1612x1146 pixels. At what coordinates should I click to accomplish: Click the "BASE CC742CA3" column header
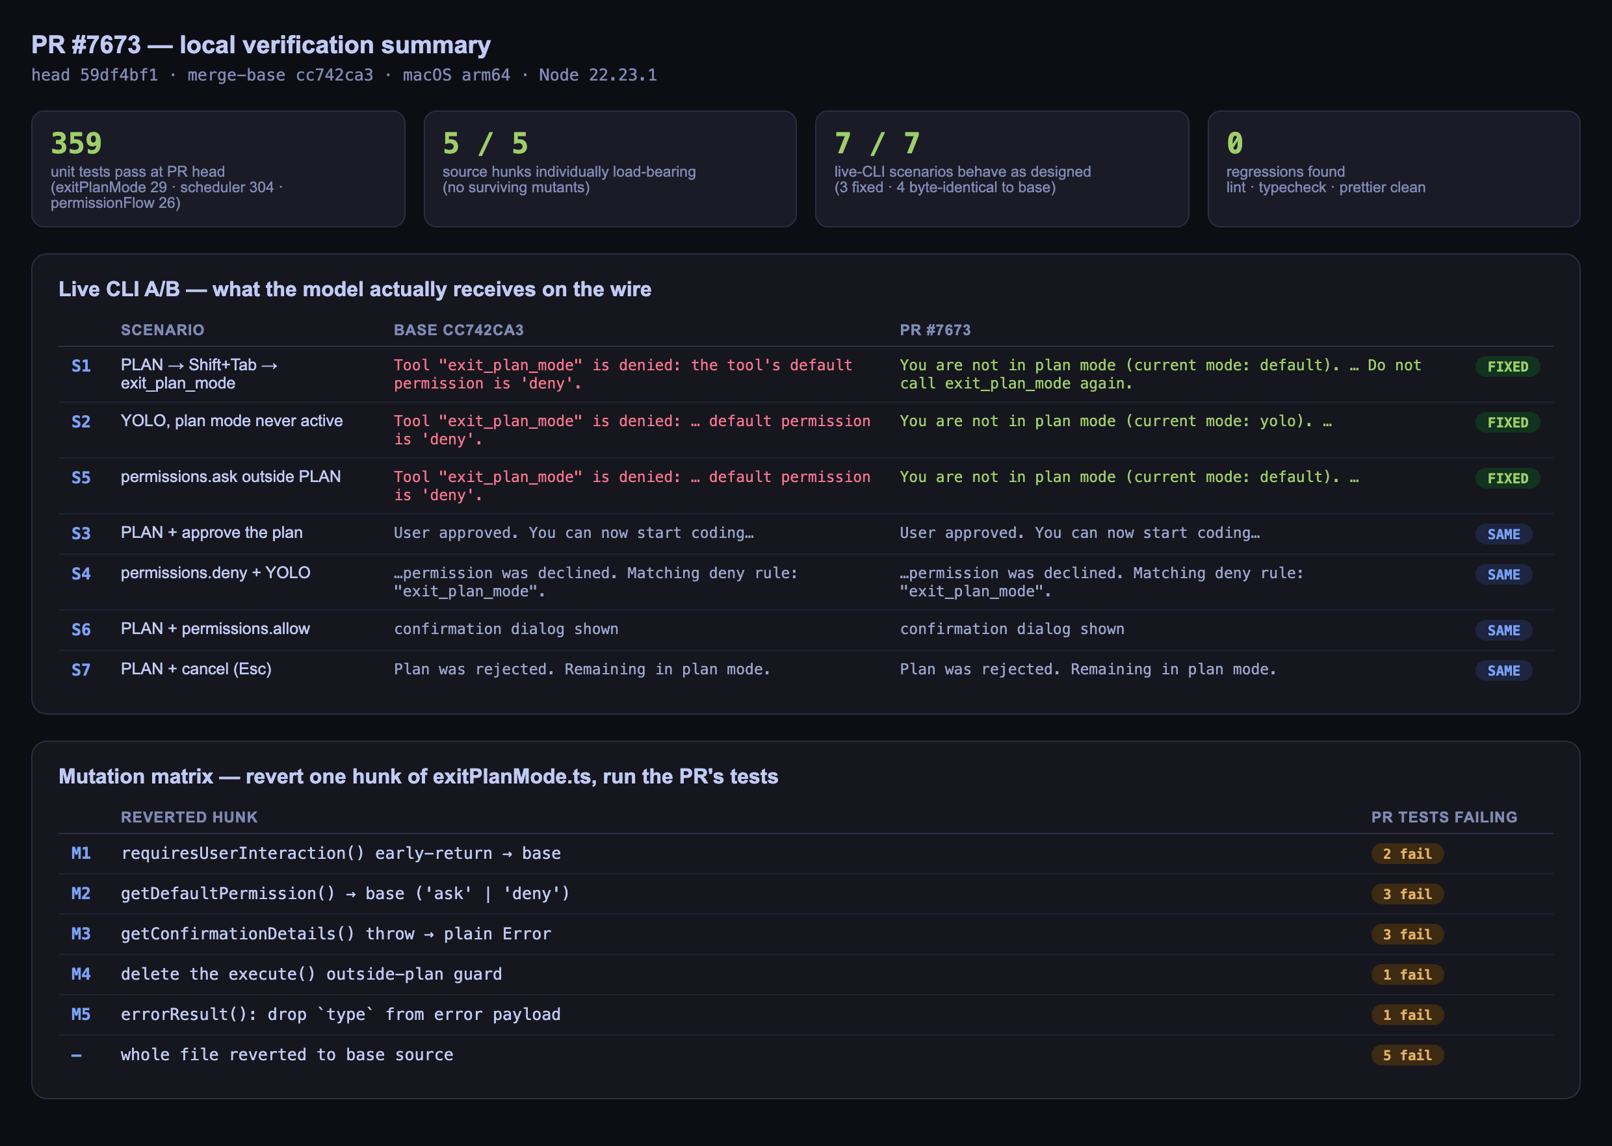[459, 330]
